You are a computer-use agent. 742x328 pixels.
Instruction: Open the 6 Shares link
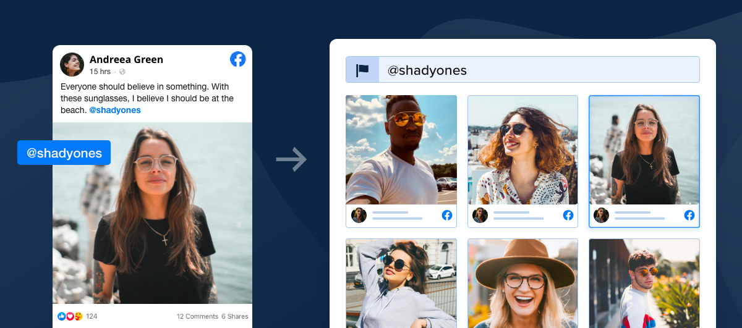click(x=235, y=316)
